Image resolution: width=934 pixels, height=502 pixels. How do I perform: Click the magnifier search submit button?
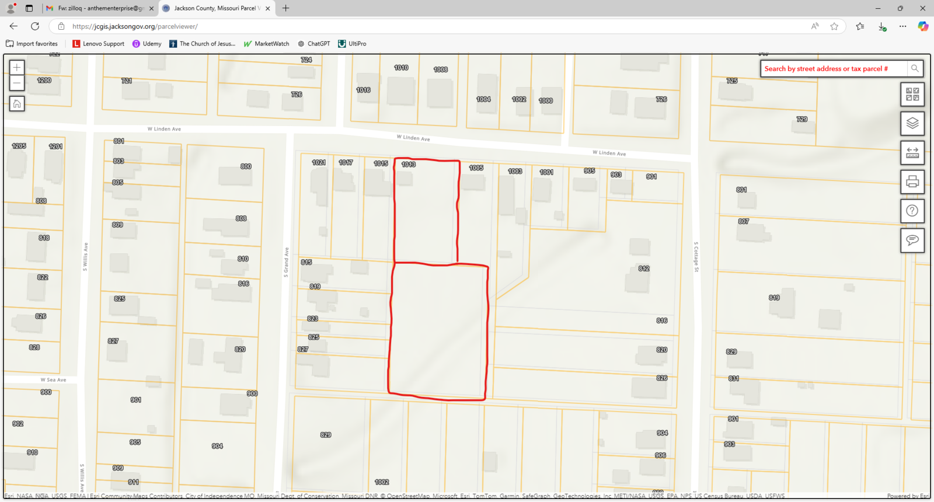click(x=915, y=69)
